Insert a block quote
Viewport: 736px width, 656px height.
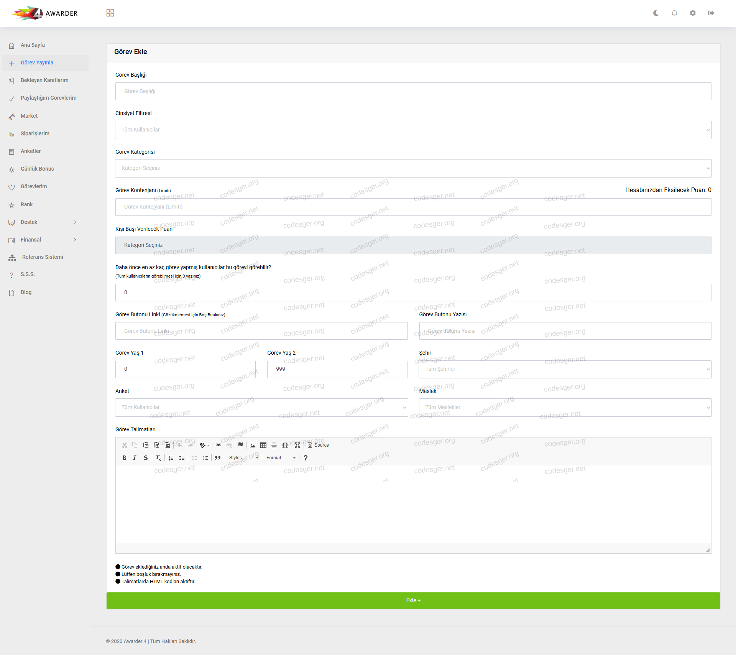pos(218,458)
